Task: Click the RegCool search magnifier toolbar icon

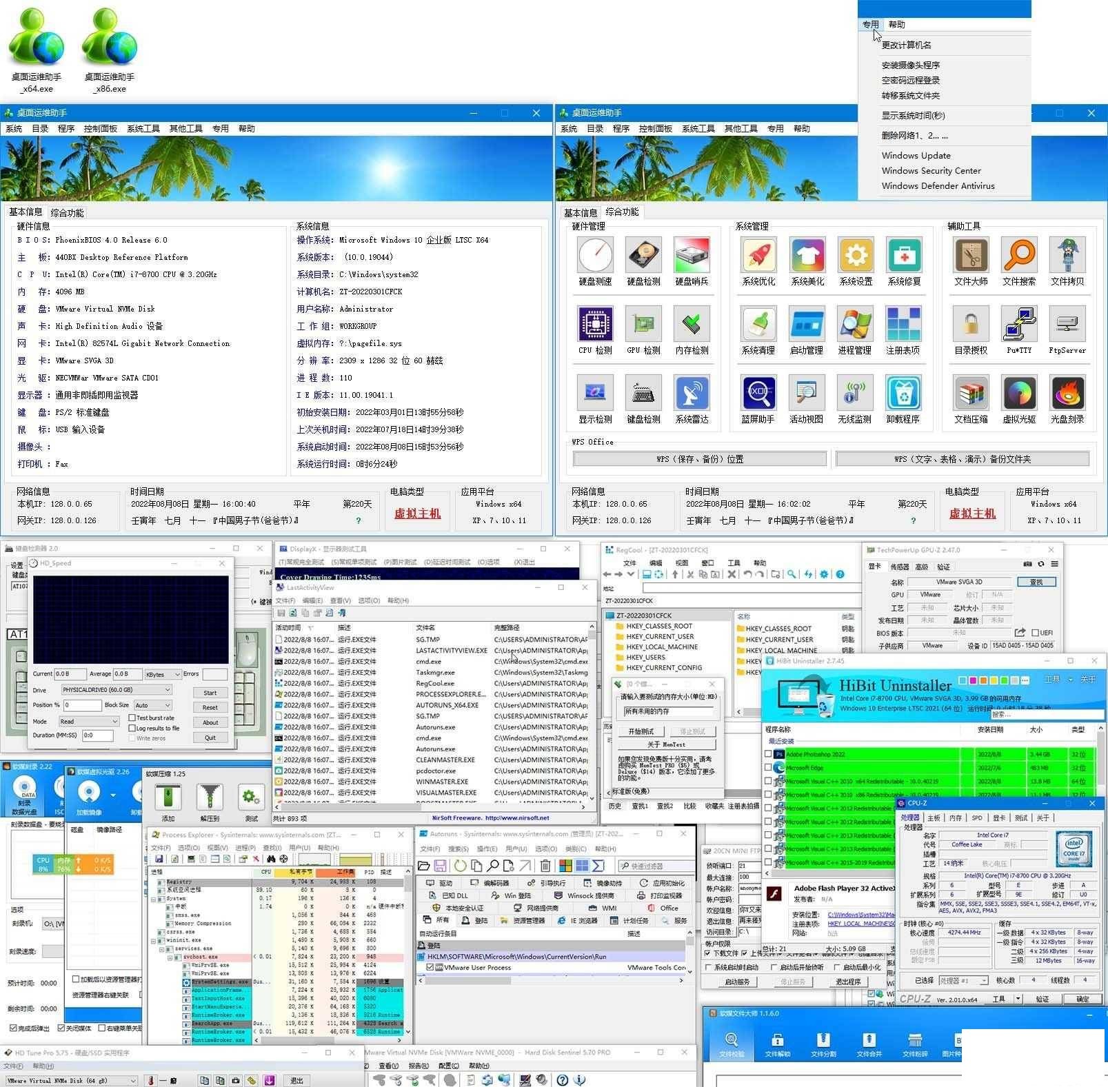Action: pos(792,574)
